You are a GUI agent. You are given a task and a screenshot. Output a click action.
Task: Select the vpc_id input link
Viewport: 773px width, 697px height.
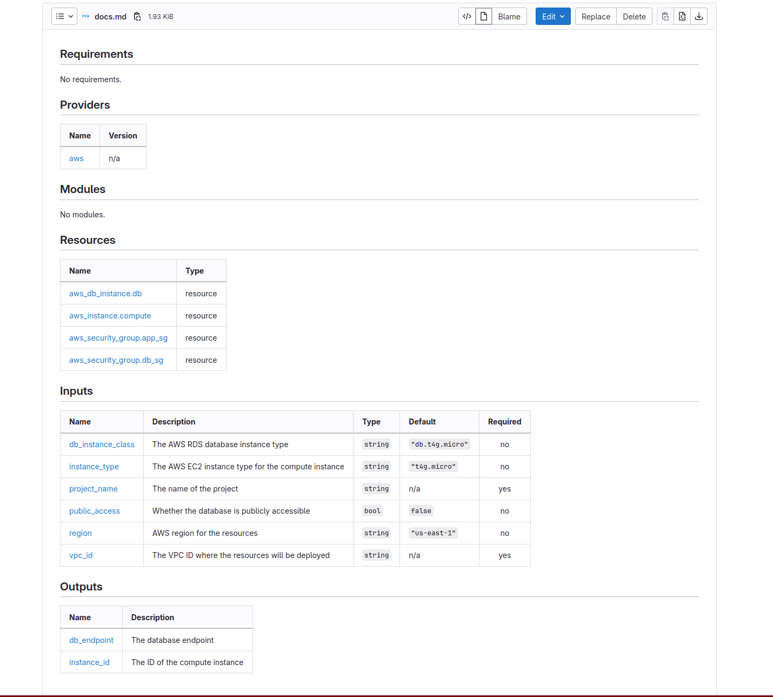coord(81,555)
